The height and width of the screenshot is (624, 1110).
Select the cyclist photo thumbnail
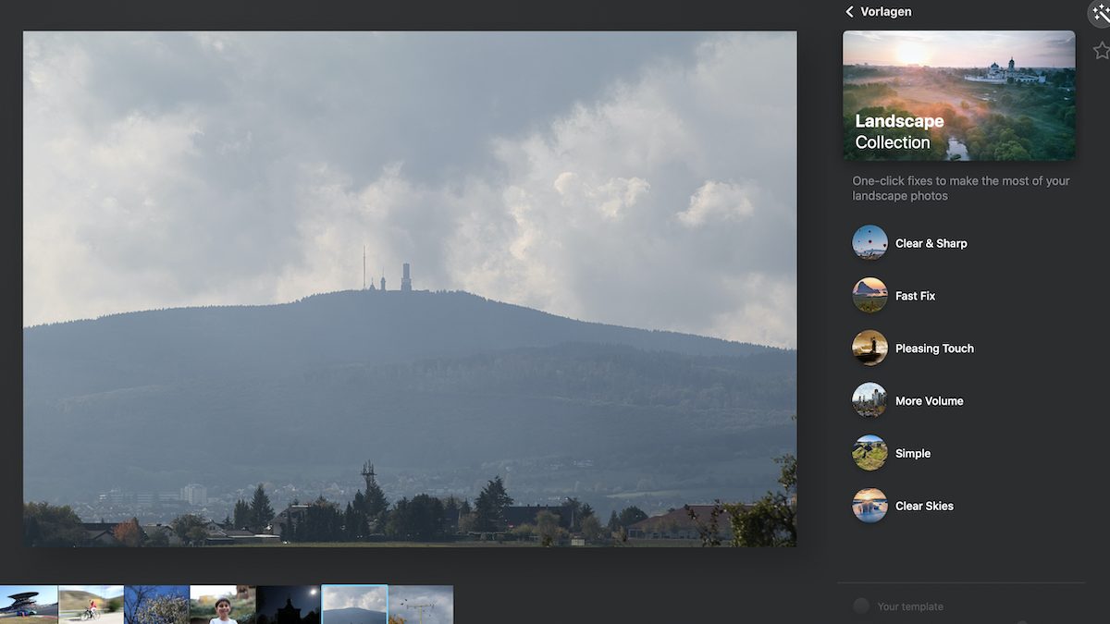(91, 605)
